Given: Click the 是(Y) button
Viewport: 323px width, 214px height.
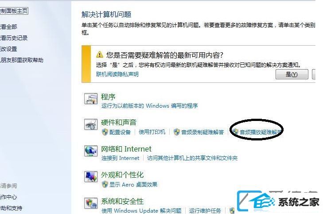Looking at the screenshot, I should click(292, 74).
